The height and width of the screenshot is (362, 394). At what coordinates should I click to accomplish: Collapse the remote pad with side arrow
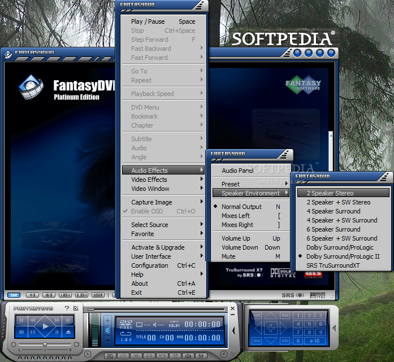coord(334,328)
